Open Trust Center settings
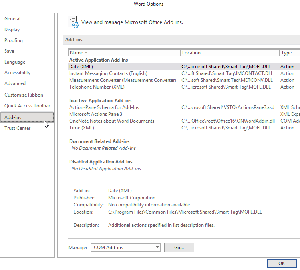Viewport: 300px width, 270px height. [17, 128]
